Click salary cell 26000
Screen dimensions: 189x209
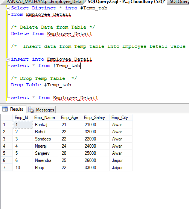[96, 160]
